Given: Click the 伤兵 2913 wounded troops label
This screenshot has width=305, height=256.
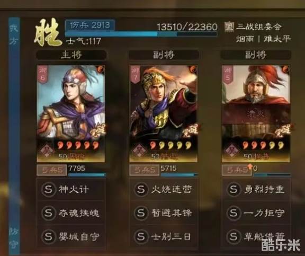Looking at the screenshot, I should pos(90,25).
